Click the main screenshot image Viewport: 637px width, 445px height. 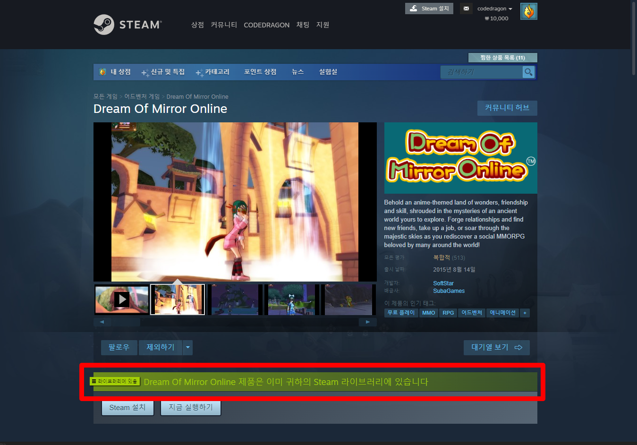235,202
